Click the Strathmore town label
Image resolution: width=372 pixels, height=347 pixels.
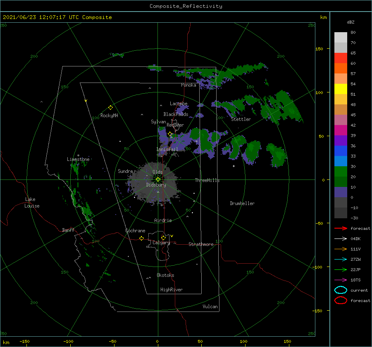201,244
